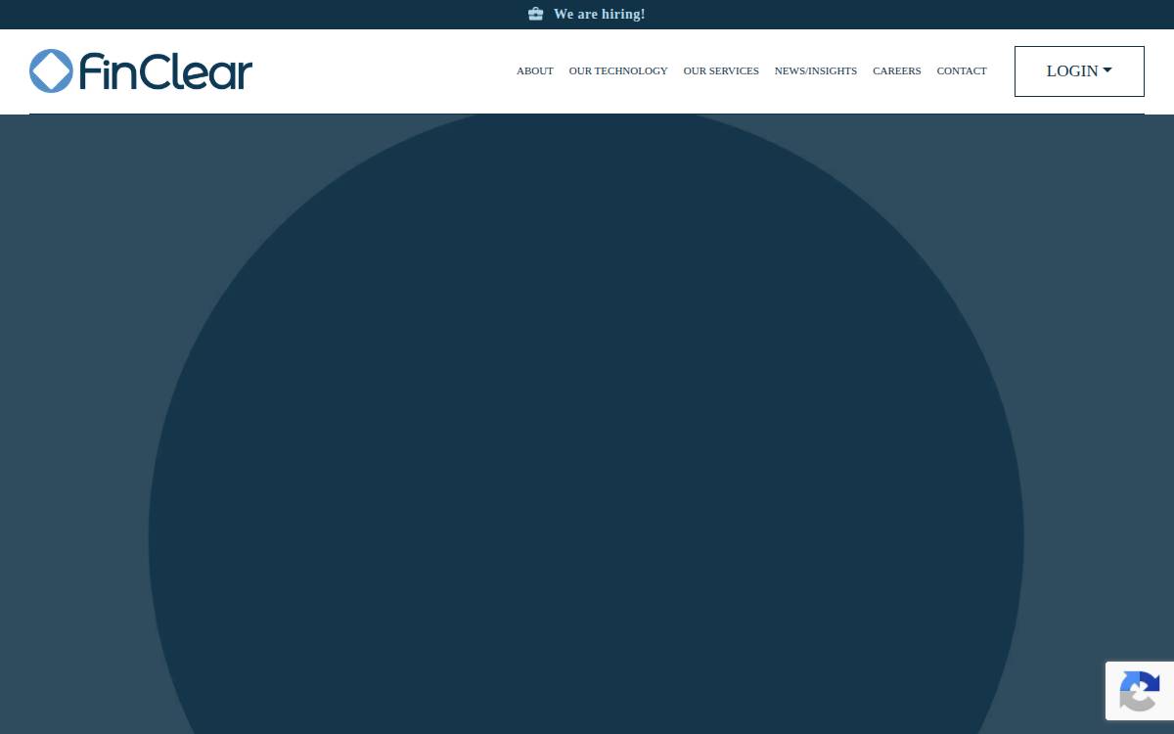Go to the CONTACT page
This screenshot has width=1174, height=734.
(962, 70)
